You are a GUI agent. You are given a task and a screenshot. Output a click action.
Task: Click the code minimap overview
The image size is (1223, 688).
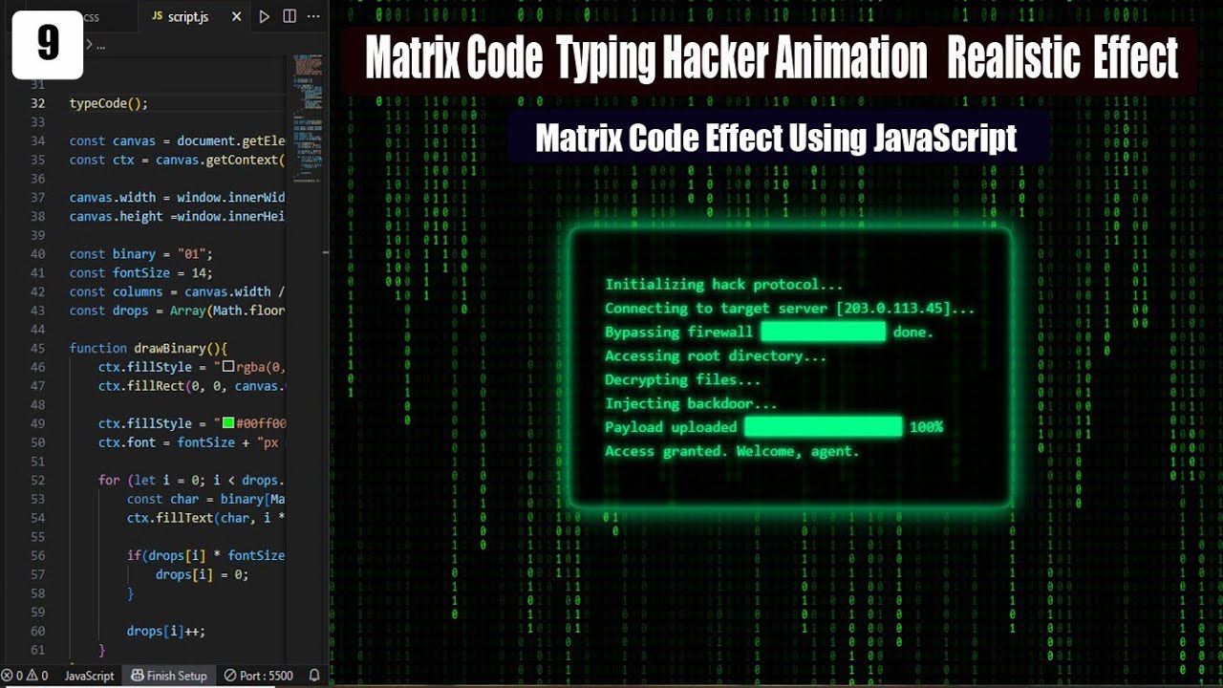pos(306,118)
